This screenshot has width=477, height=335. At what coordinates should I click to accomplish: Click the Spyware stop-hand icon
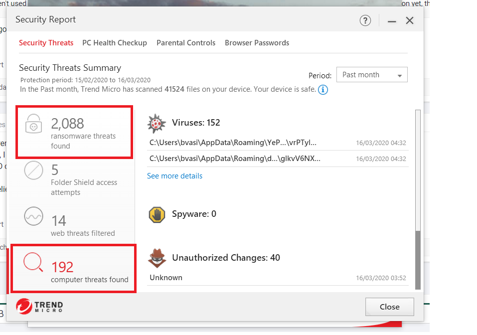157,214
